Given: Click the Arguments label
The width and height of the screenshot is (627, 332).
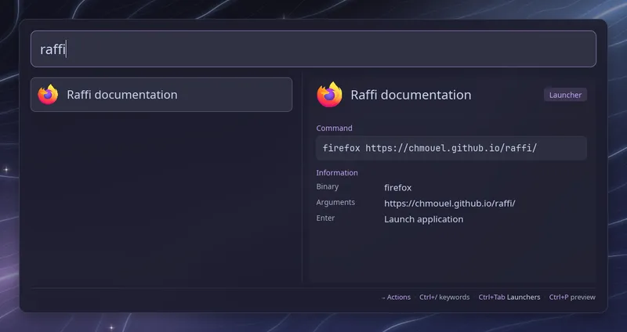Looking at the screenshot, I should pyautogui.click(x=335, y=202).
